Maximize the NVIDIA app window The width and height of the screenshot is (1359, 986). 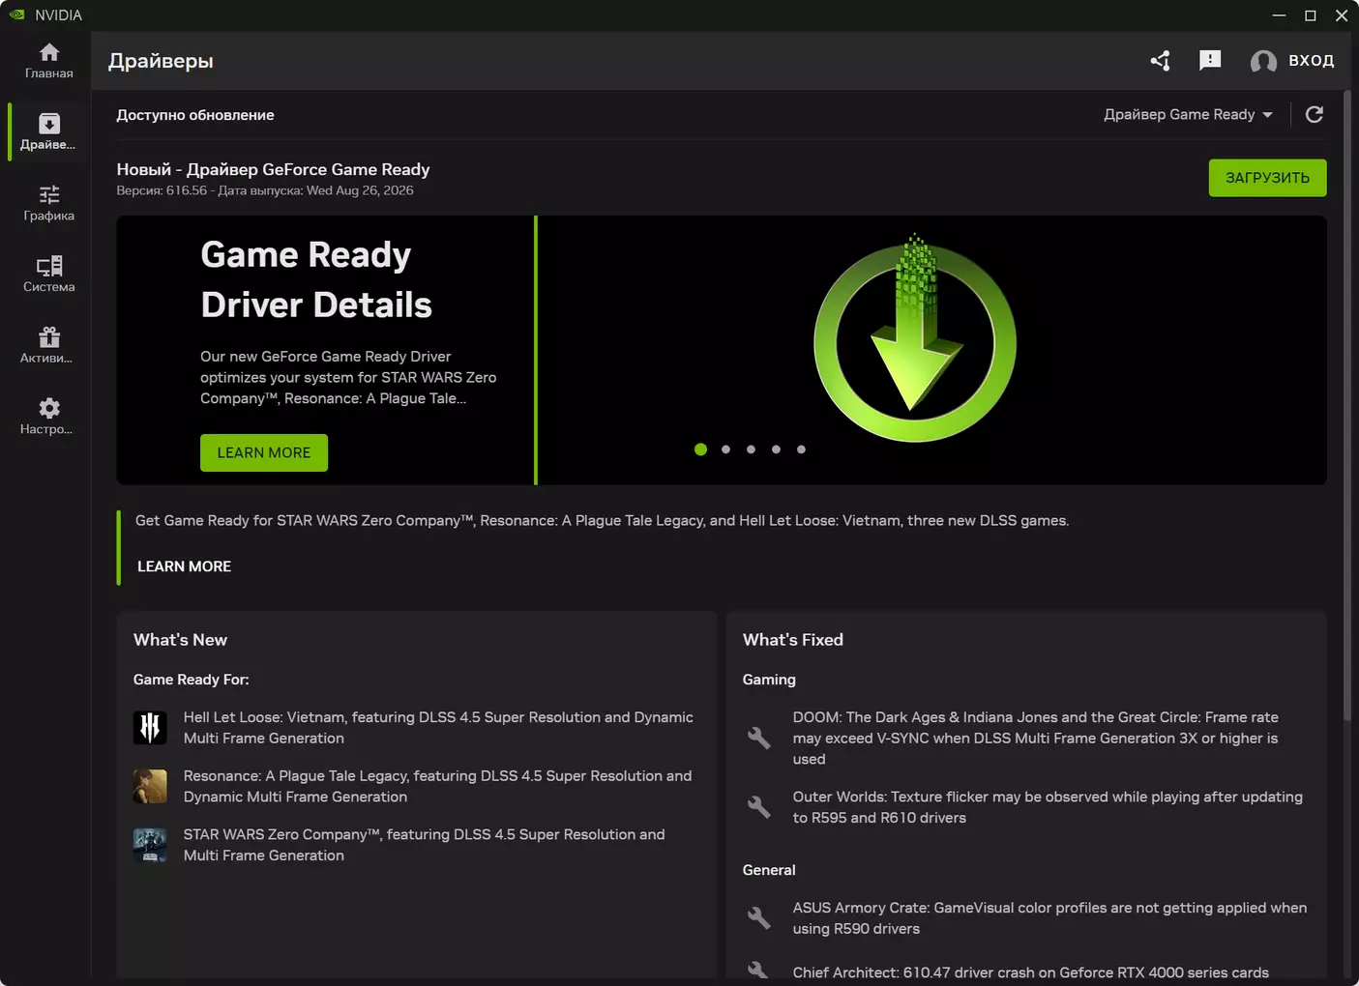coord(1311,15)
